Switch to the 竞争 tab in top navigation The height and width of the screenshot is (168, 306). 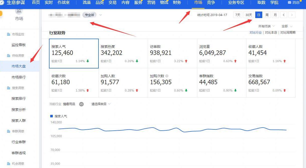pyautogui.click(x=211, y=3)
